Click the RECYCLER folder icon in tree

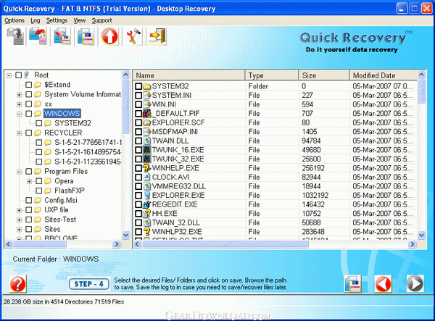(x=38, y=133)
